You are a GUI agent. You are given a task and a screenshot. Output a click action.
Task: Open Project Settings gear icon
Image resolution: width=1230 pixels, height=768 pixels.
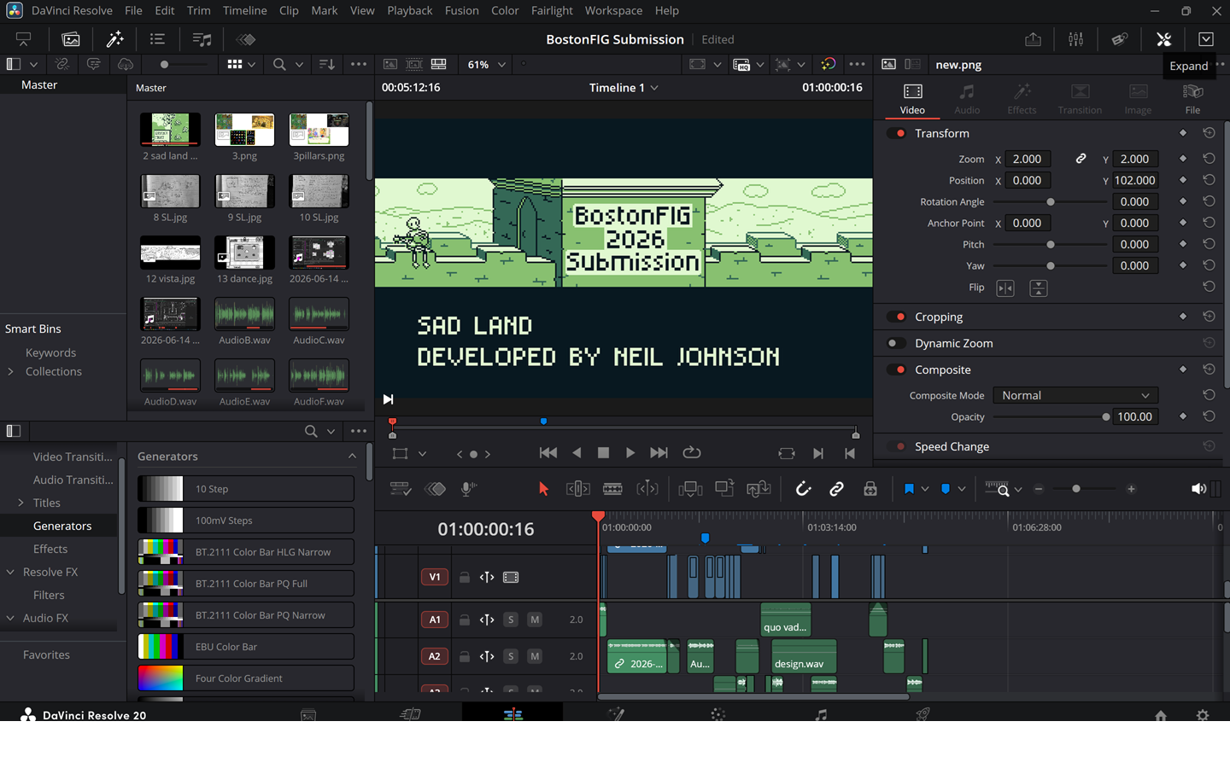1203,715
